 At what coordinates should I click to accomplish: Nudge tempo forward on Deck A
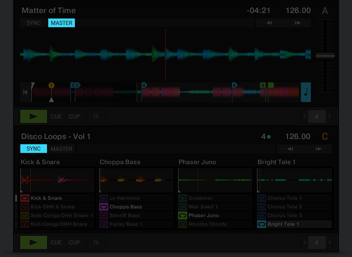[298, 23]
